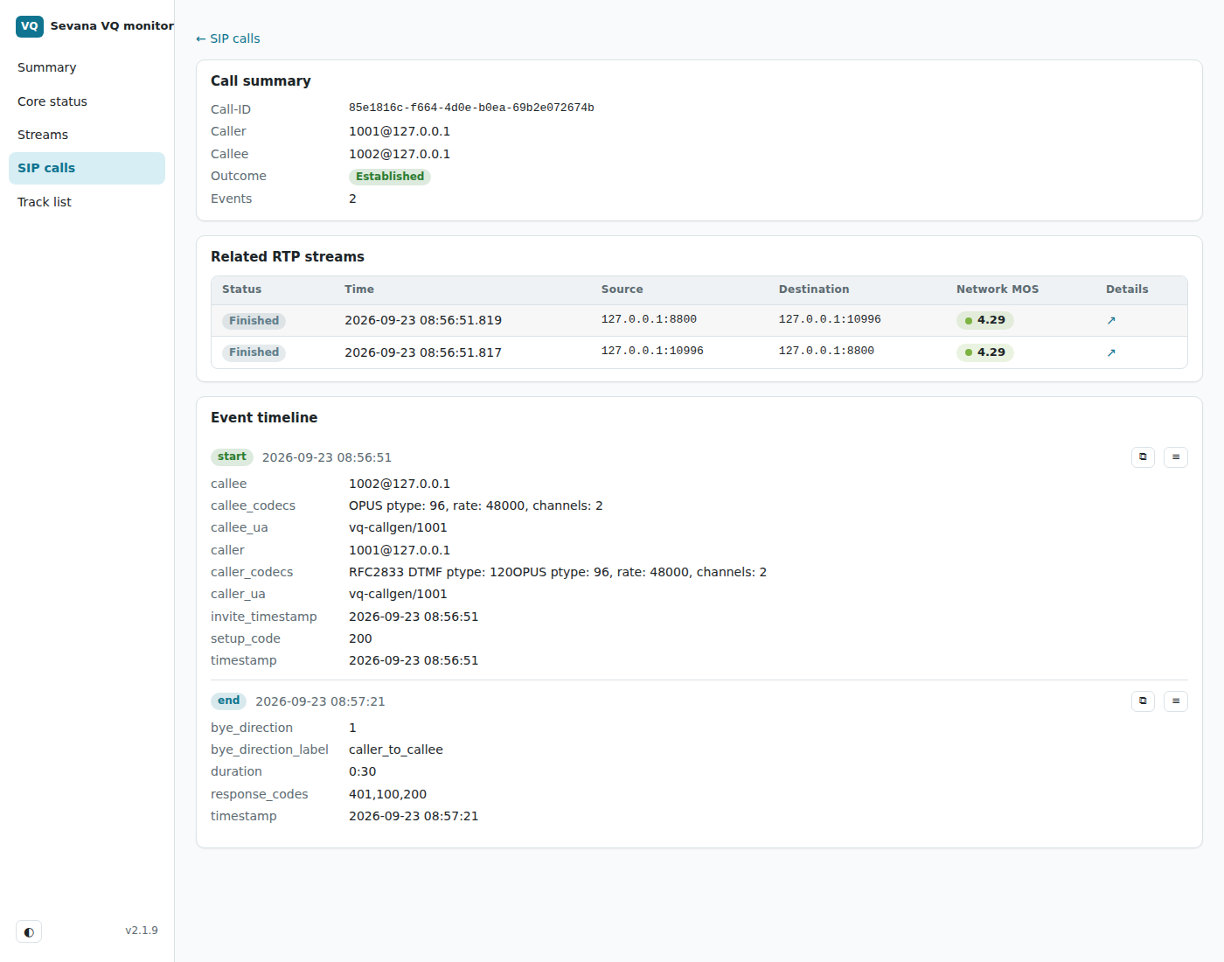
Task: Copy the start event data
Action: [1143, 457]
